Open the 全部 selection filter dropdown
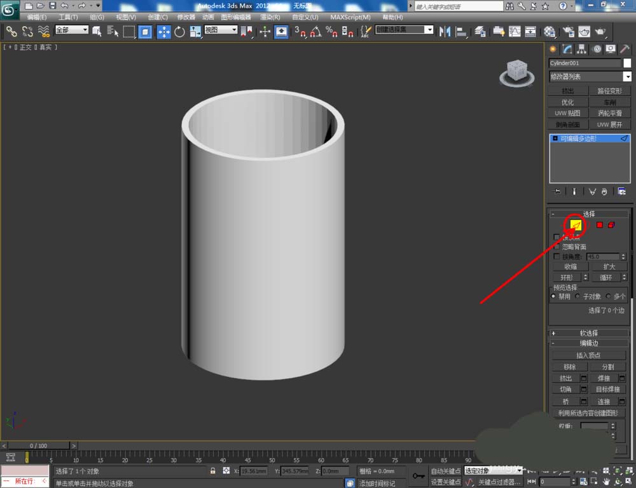 click(71, 30)
